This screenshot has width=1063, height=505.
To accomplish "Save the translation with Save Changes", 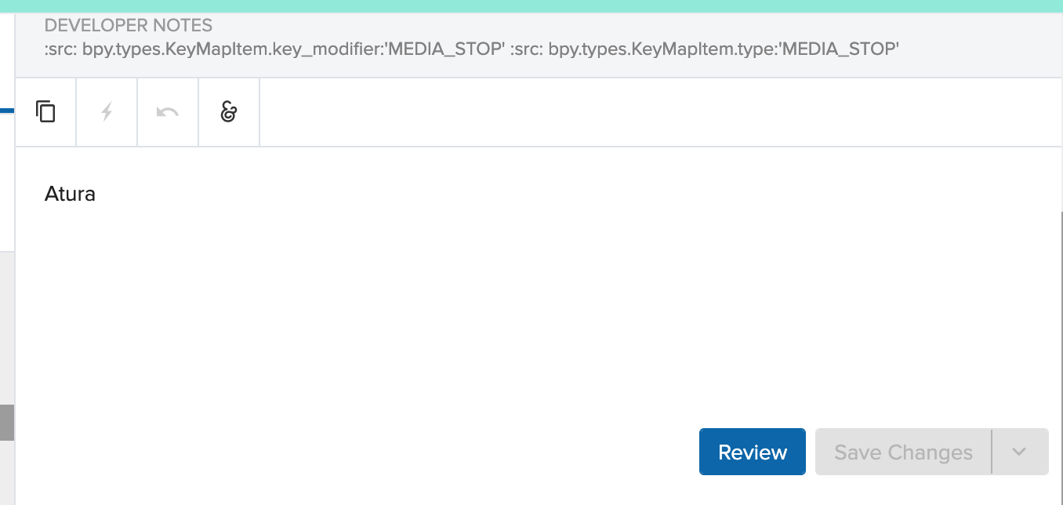I will point(903,452).
